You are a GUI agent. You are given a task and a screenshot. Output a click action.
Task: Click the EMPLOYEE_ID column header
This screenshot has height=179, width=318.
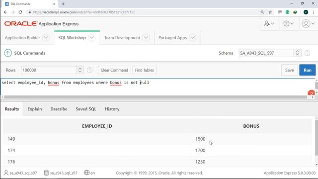(97, 126)
